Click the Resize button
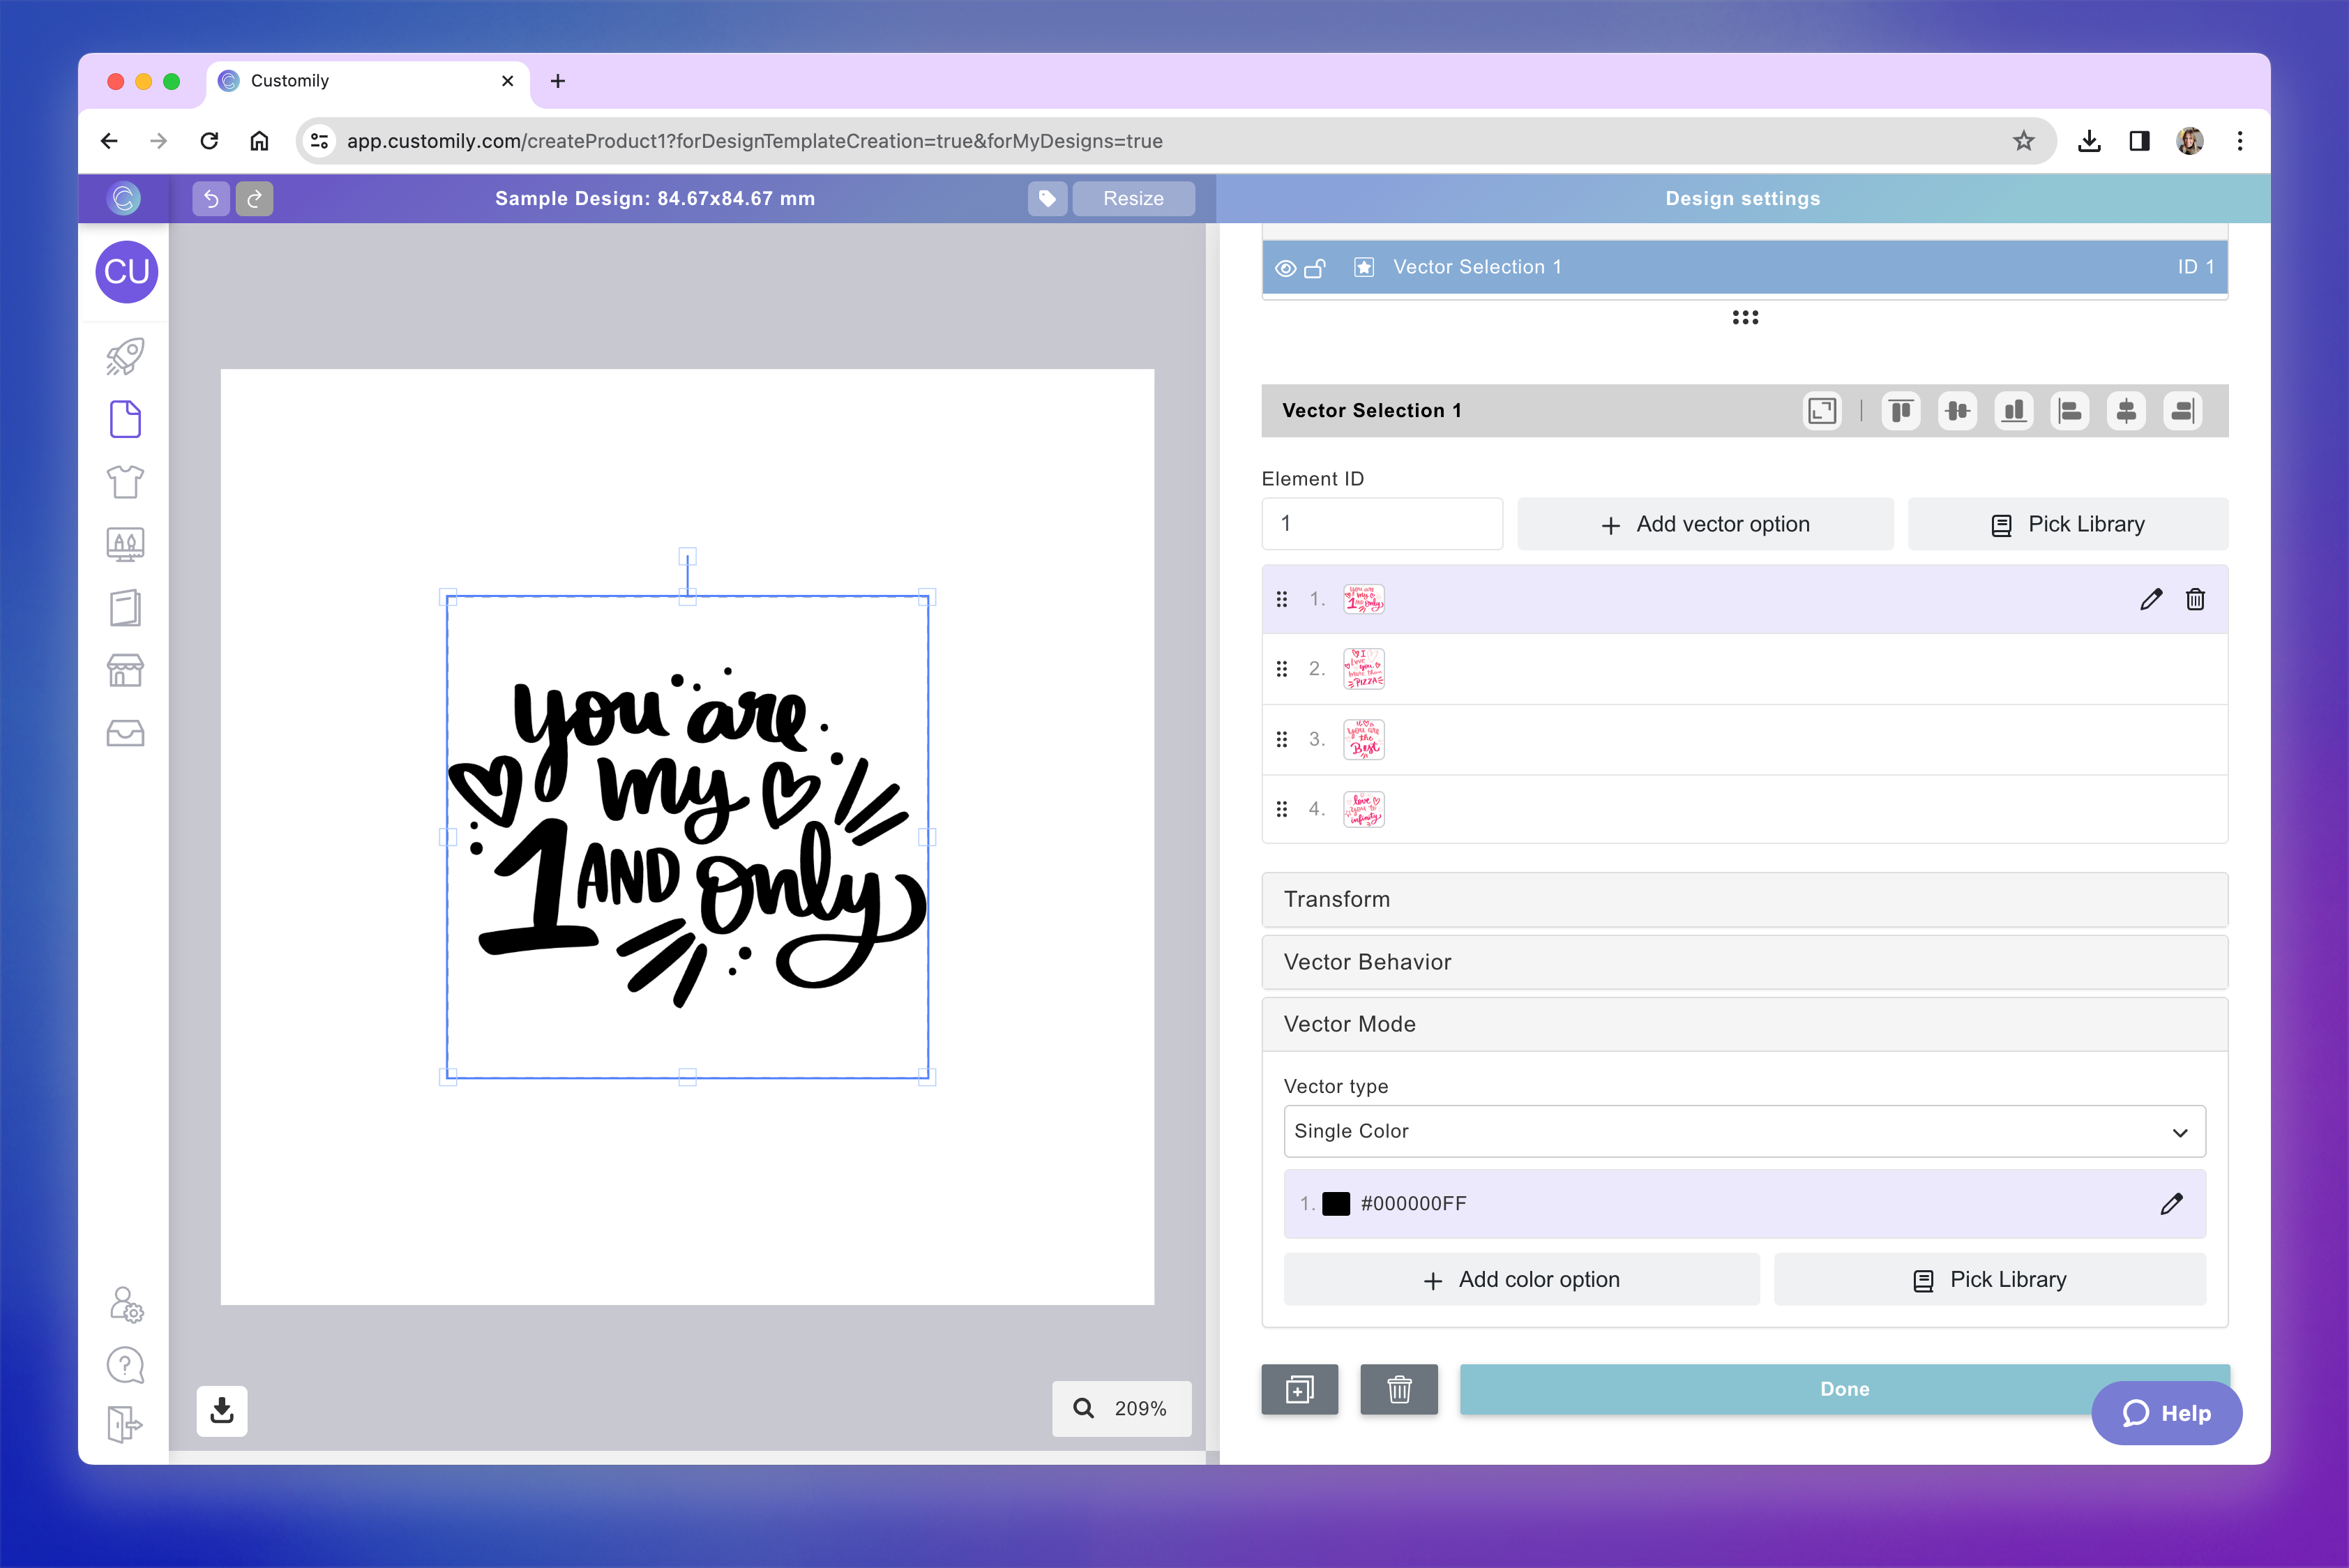The image size is (2349, 1568). coord(1133,198)
